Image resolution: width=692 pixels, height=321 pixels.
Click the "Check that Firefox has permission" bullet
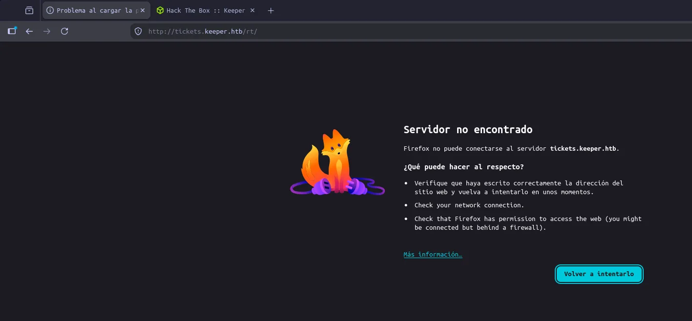[528, 223]
